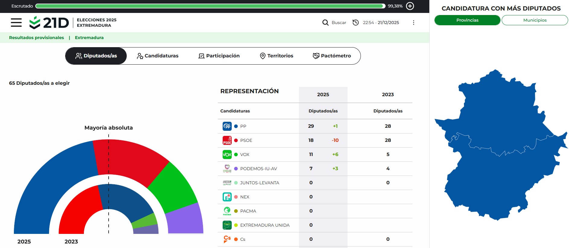Screen dimensions: 569x248
Task: Switch map to Municipios view
Action: point(535,20)
